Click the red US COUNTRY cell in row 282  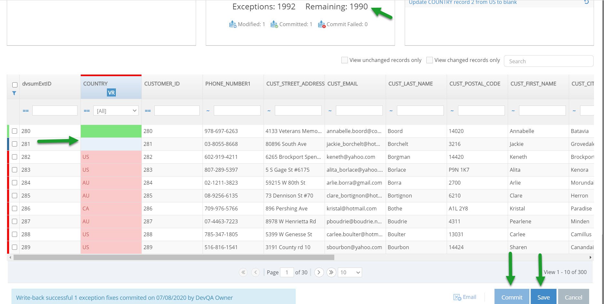point(111,157)
